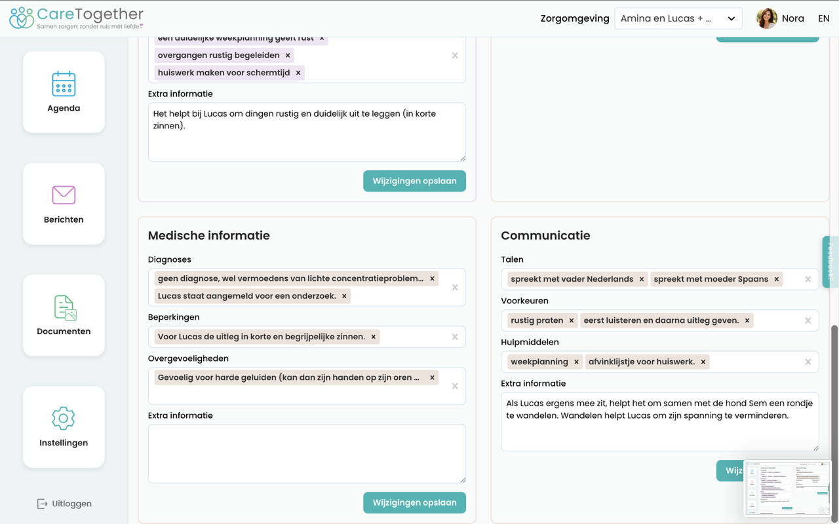
Task: Clear all Diagnoses tags
Action: coord(455,288)
